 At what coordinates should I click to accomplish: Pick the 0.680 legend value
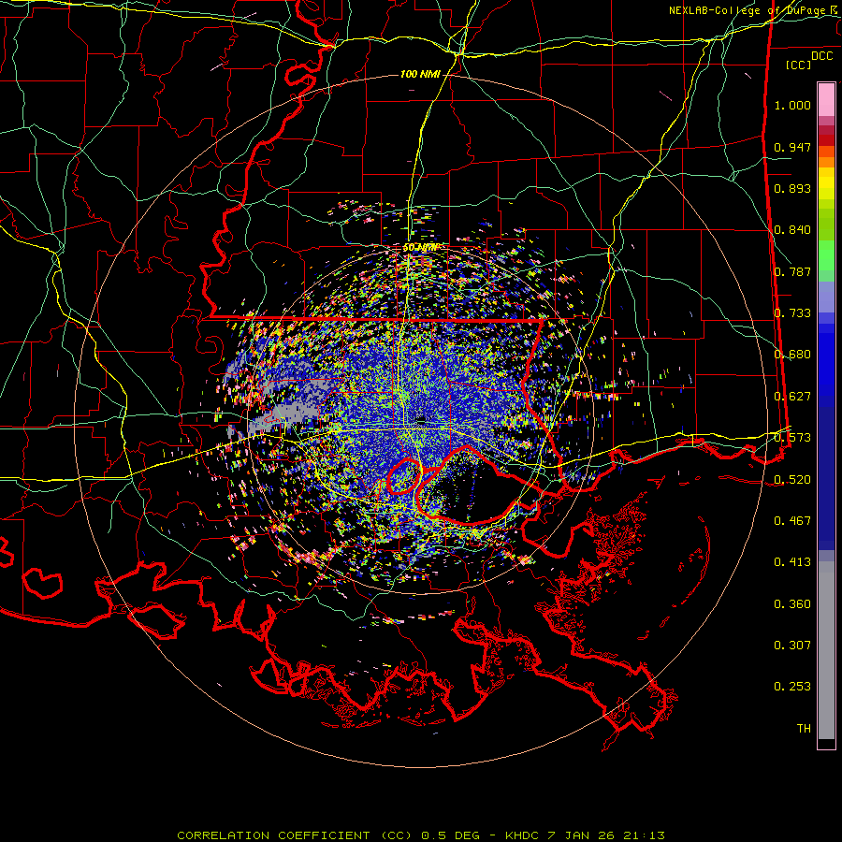click(x=792, y=355)
